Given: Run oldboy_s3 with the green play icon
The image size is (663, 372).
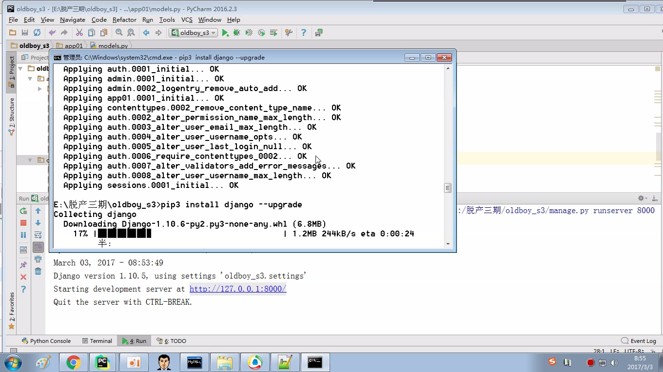Looking at the screenshot, I should 225,32.
